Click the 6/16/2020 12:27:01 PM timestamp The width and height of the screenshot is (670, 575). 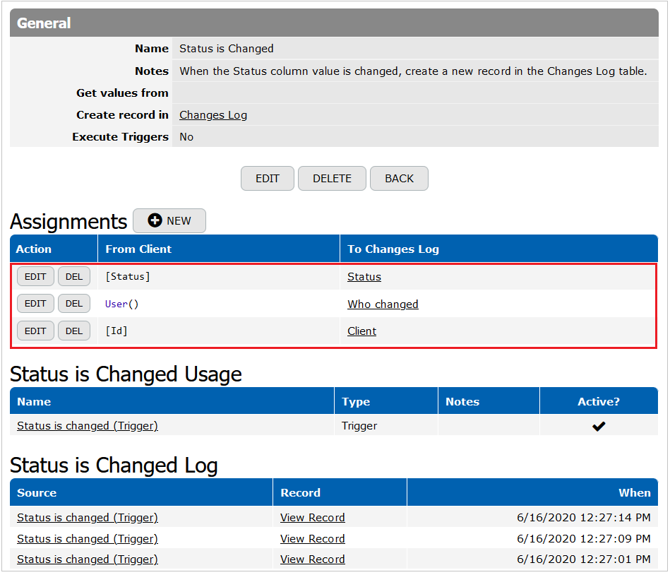pyautogui.click(x=584, y=559)
